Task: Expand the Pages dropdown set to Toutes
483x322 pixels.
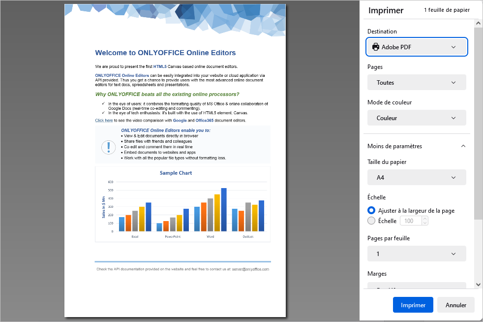Action: click(417, 83)
